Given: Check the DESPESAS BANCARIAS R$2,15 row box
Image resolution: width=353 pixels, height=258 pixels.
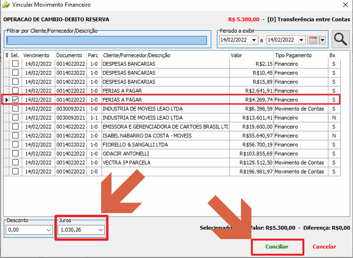Looking at the screenshot, I should [x=15, y=64].
